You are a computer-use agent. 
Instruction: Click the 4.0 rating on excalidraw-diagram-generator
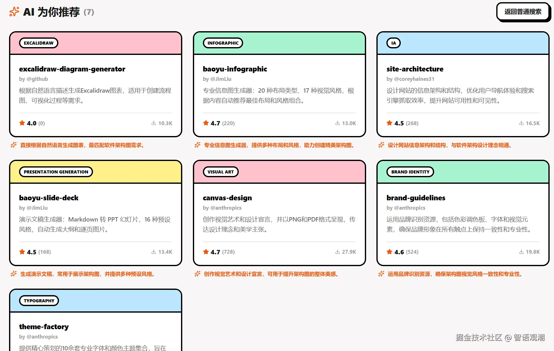coord(32,123)
